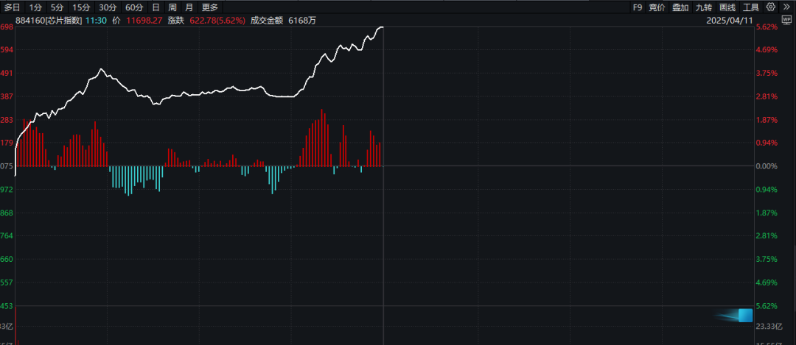
Task: Open the 更多 periods dropdown
Action: click(x=209, y=7)
